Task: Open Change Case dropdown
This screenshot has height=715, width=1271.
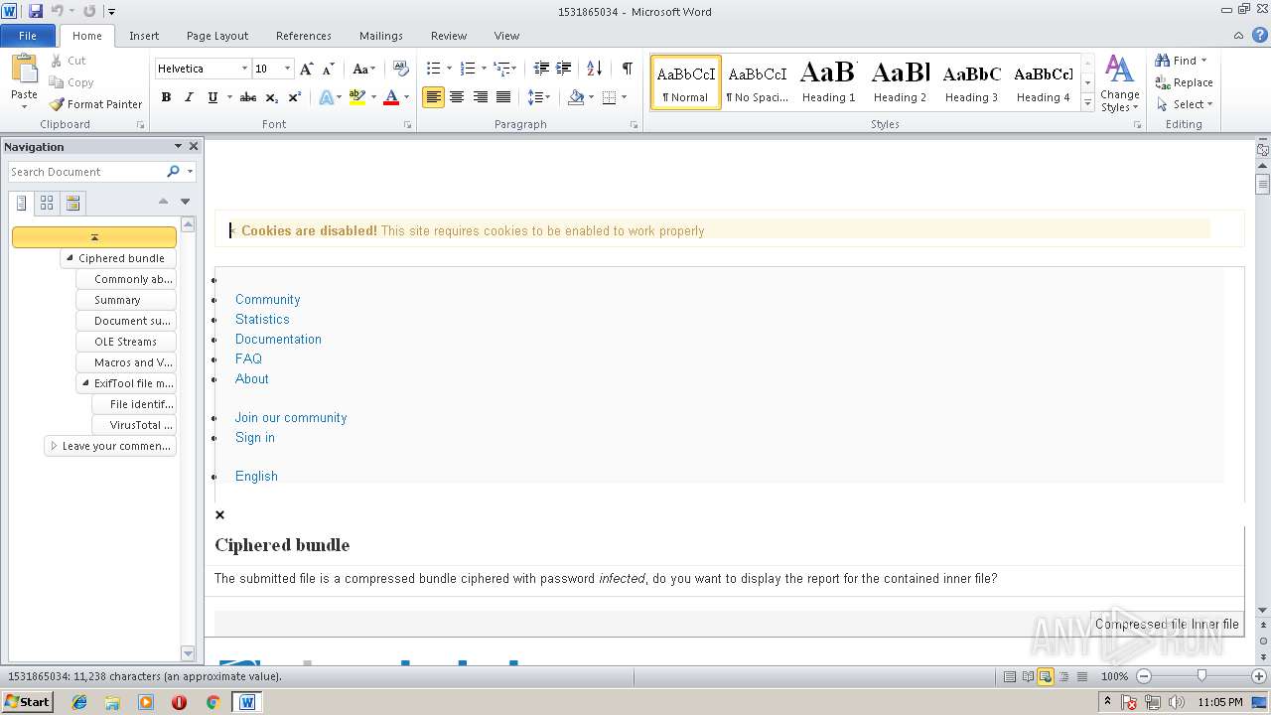Action: coord(363,69)
